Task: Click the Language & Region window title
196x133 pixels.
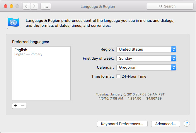Action: (x=98, y=6)
